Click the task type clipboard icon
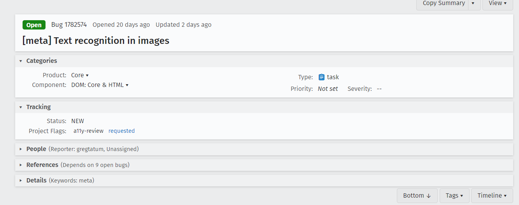519x205 pixels. (321, 77)
